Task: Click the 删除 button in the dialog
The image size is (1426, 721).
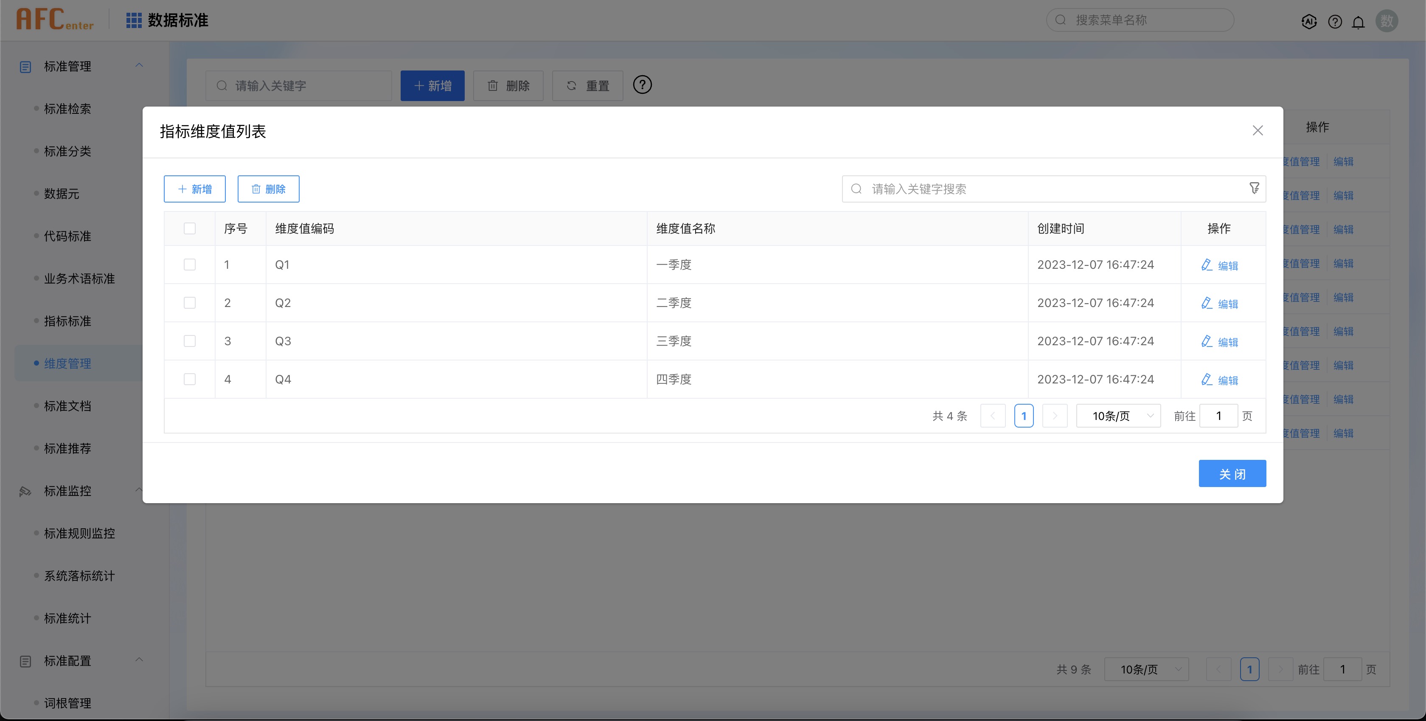Action: click(x=268, y=189)
